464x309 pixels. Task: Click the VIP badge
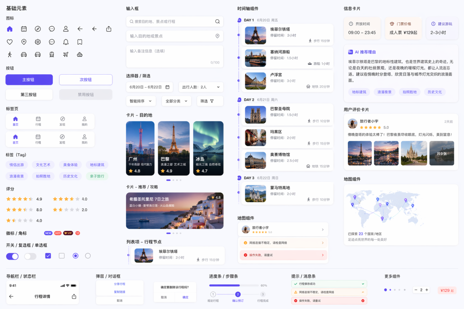point(68,233)
